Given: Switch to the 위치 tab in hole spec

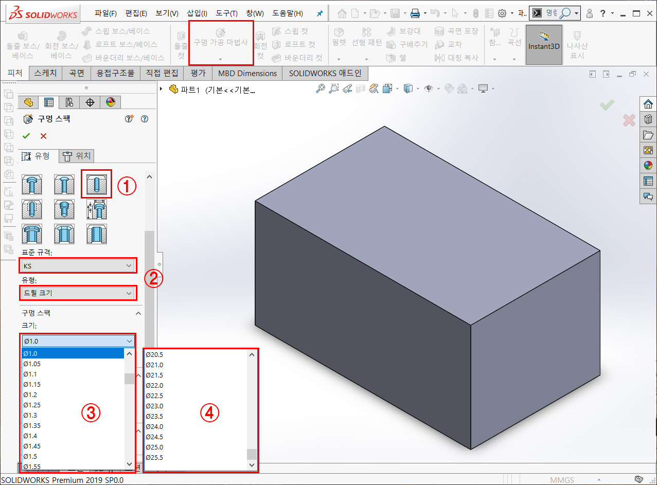Looking at the screenshot, I should 77,156.
